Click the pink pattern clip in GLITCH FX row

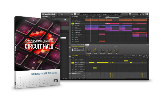[112, 24]
